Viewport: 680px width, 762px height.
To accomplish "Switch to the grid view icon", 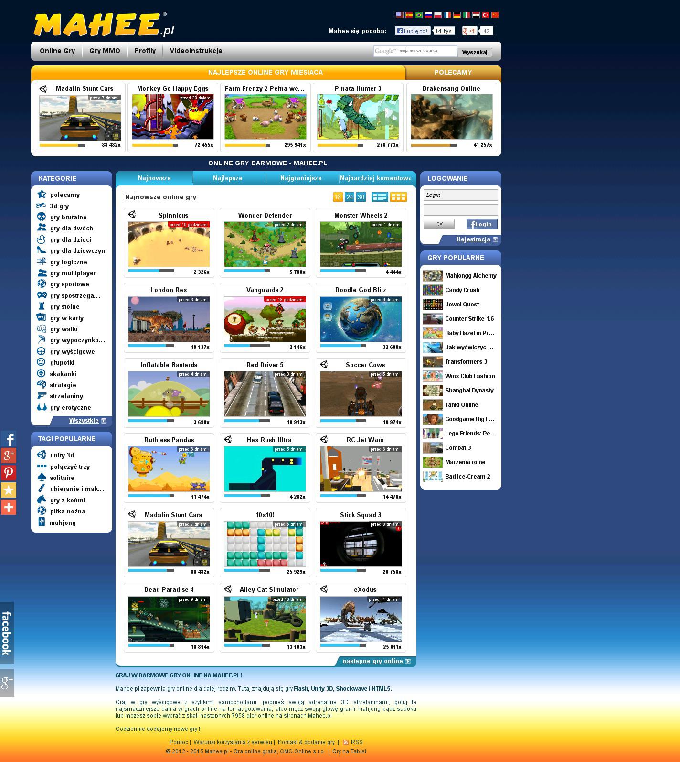I will click(x=398, y=197).
